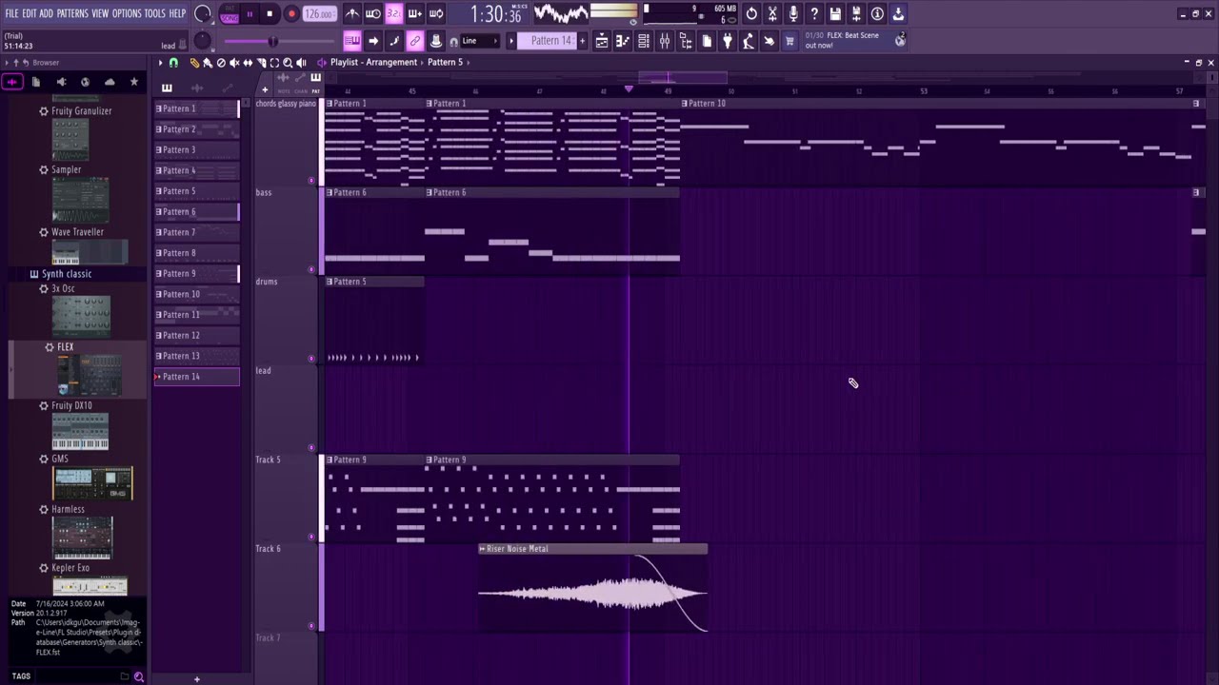Screen dimensions: 1219x685
Task: Open the Mixer view icon
Action: [665, 41]
